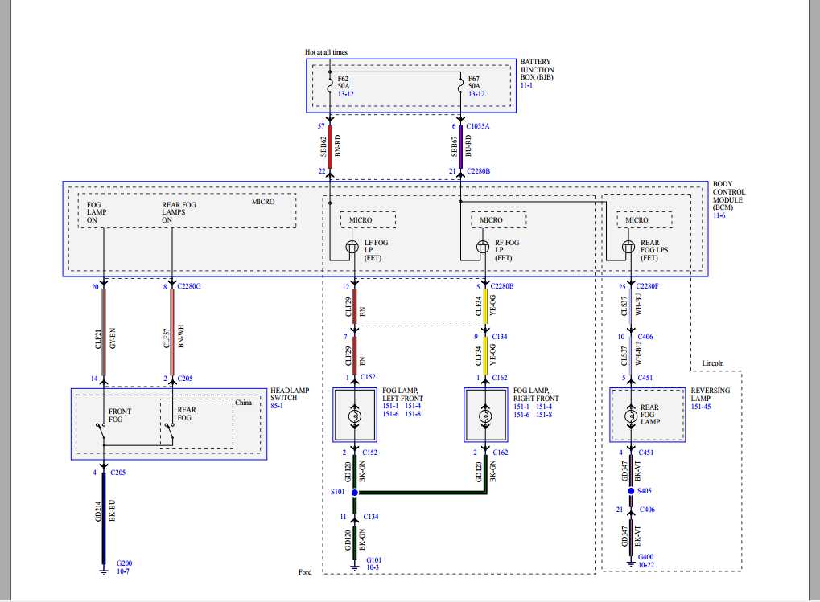Open the 13-12 link under fuse F67
Viewport: 820px width, 602px height.
[476, 94]
